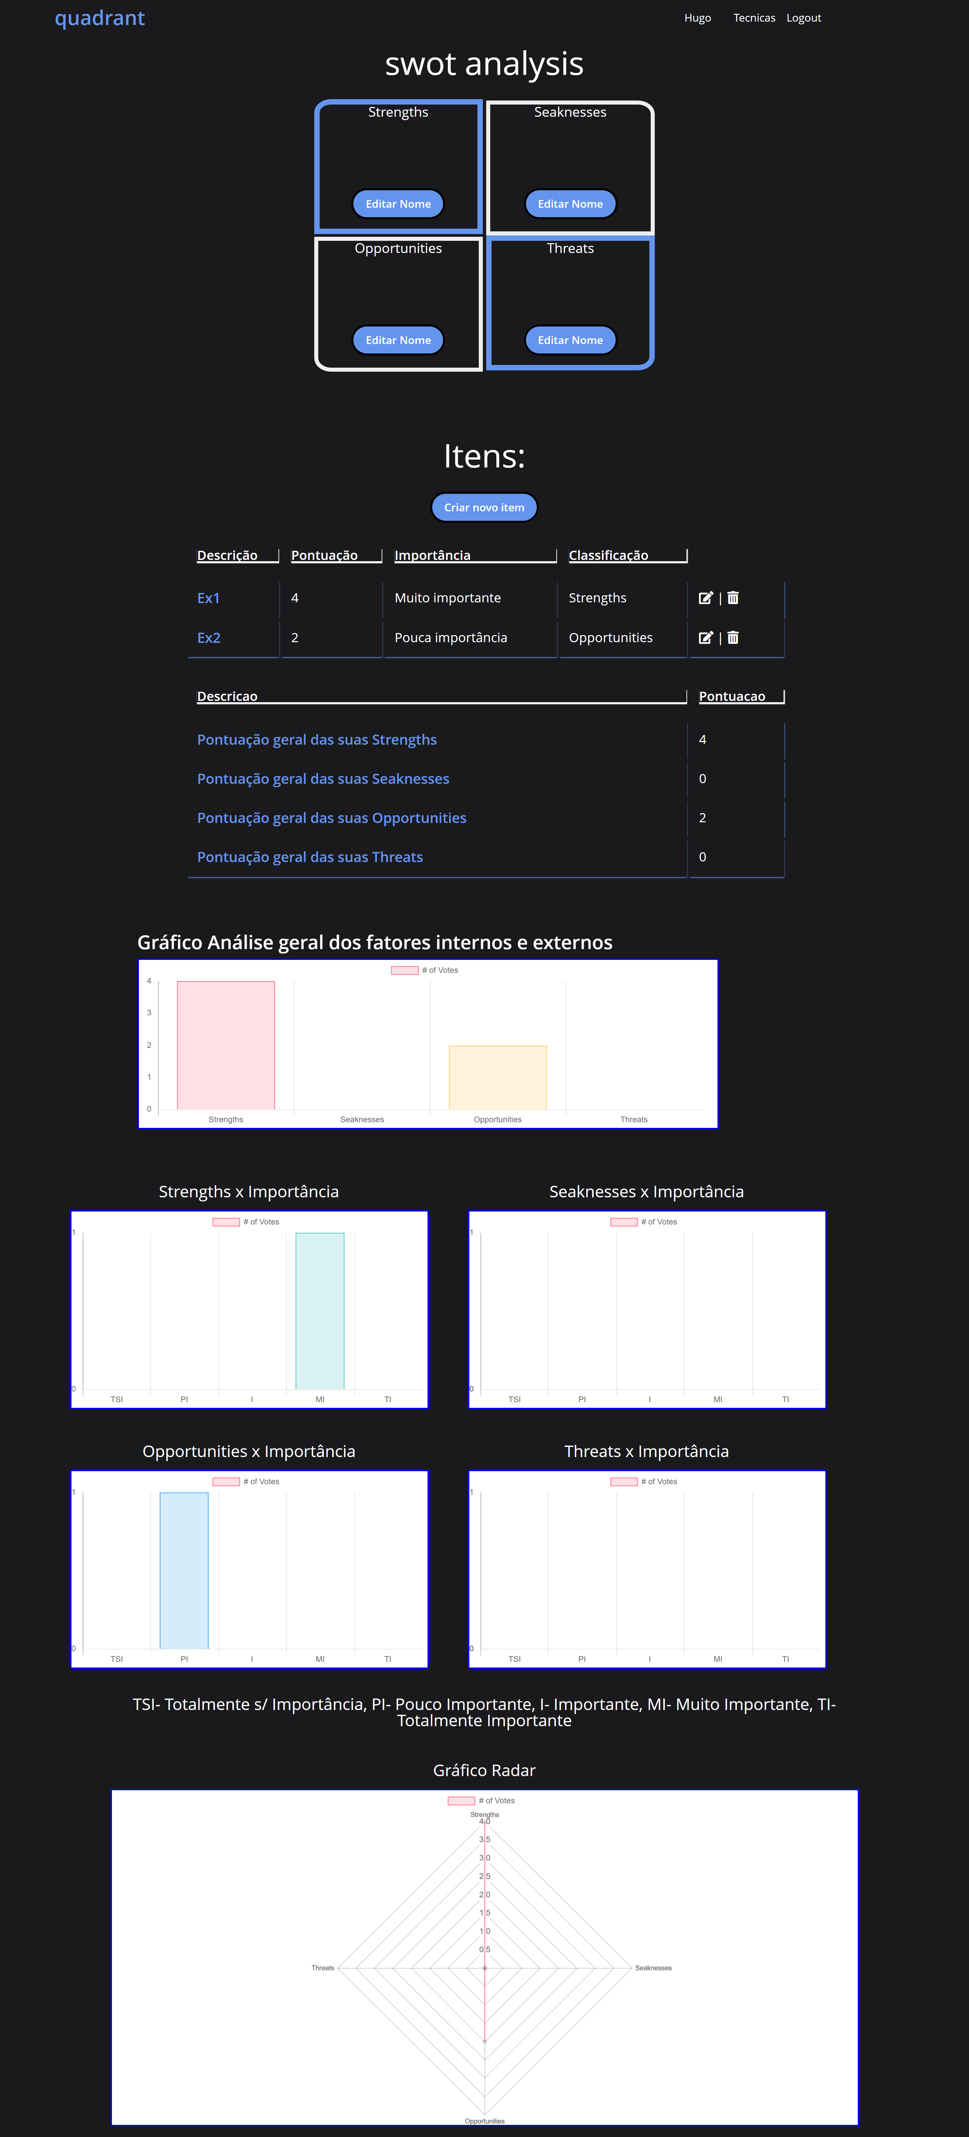This screenshot has width=969, height=2137.
Task: Open the quadrant logo link
Action: pos(99,18)
